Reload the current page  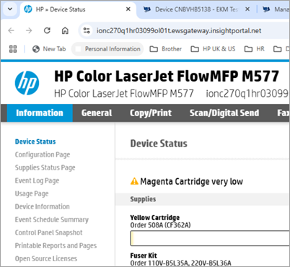(47, 30)
